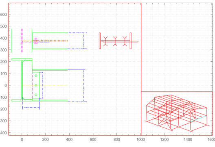Image resolution: width=215 pixels, height=147 pixels.
Task: Click the x-axis tick label 200
Action: [x=45, y=139]
